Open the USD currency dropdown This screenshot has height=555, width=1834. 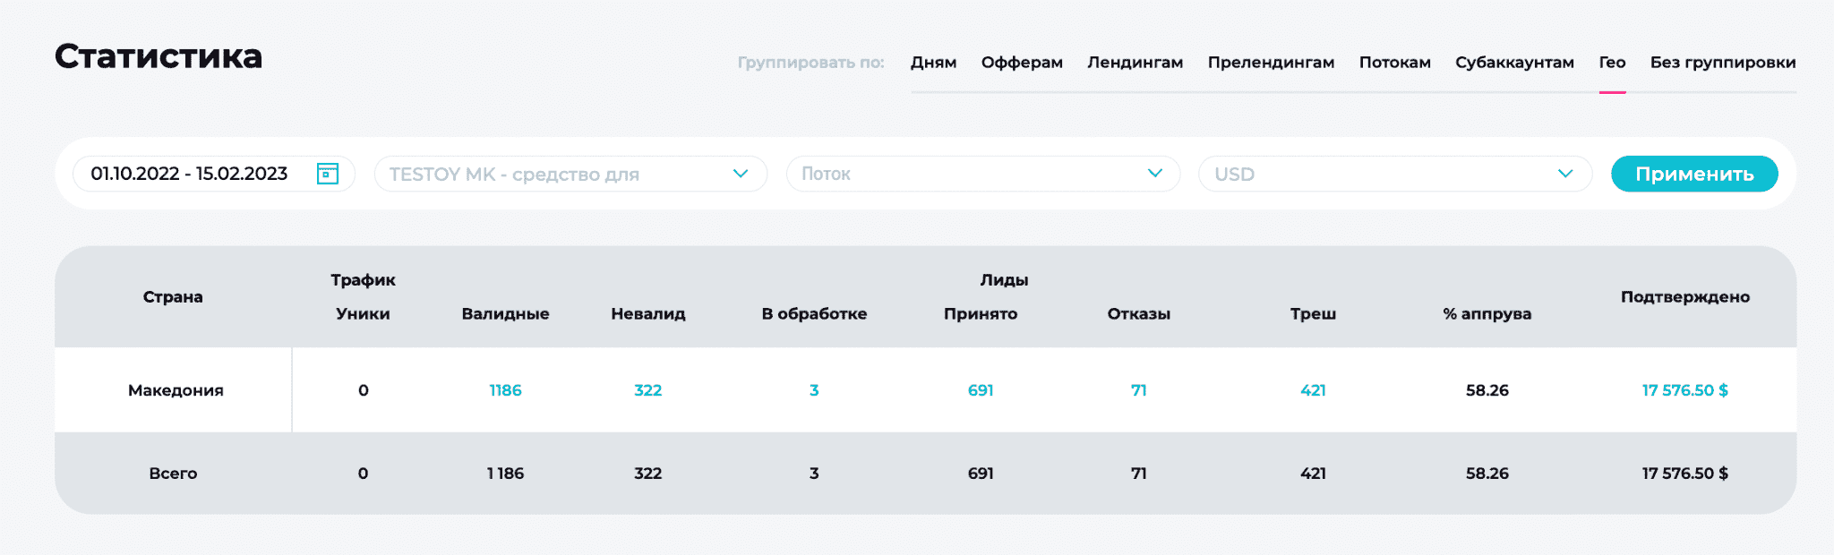click(x=1395, y=174)
